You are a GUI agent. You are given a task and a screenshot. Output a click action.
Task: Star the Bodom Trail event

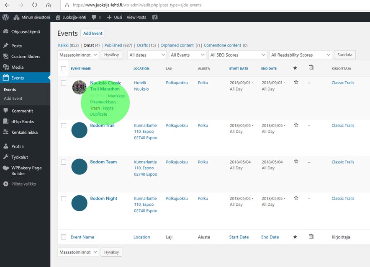296,125
